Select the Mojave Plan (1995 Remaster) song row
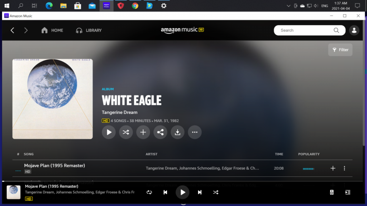Viewport: 367px width, 206px height. [182, 168]
